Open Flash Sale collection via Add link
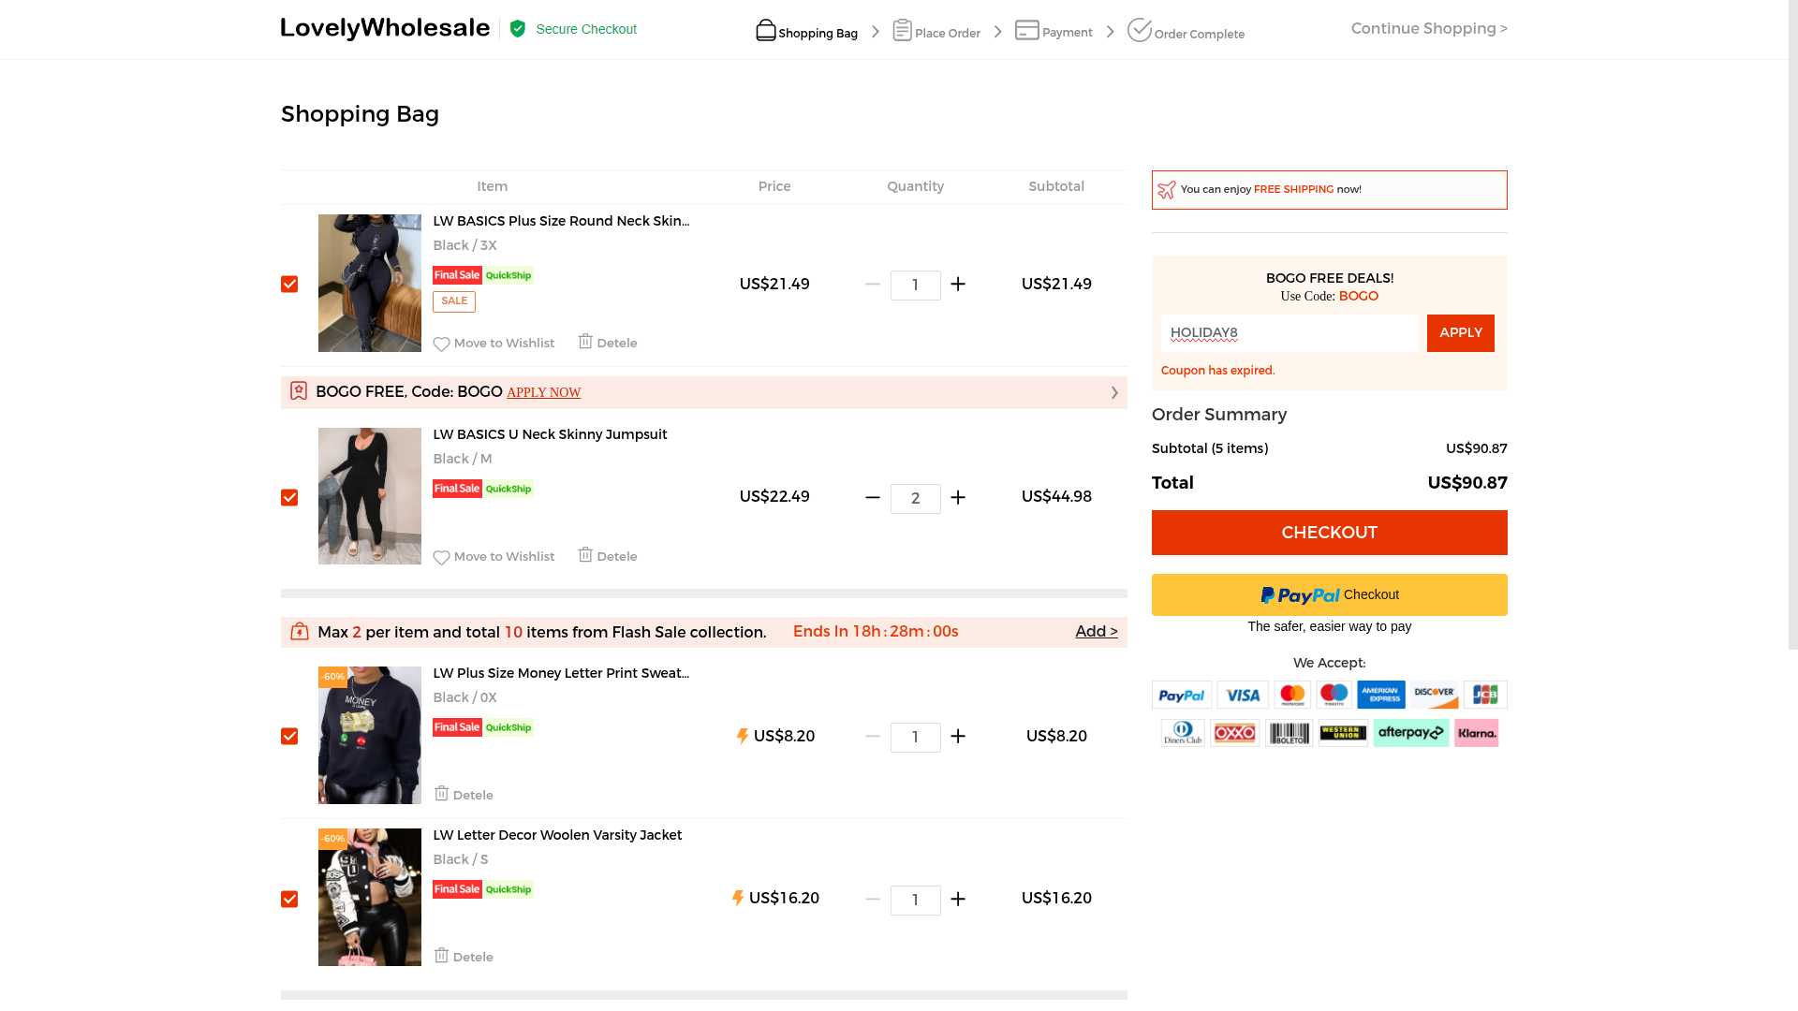 [1096, 632]
